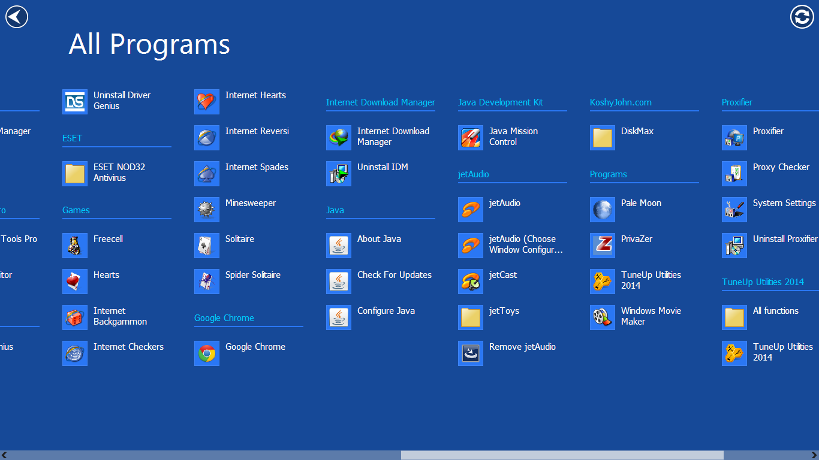Select the Games group heading
Image resolution: width=819 pixels, height=460 pixels.
(x=76, y=210)
